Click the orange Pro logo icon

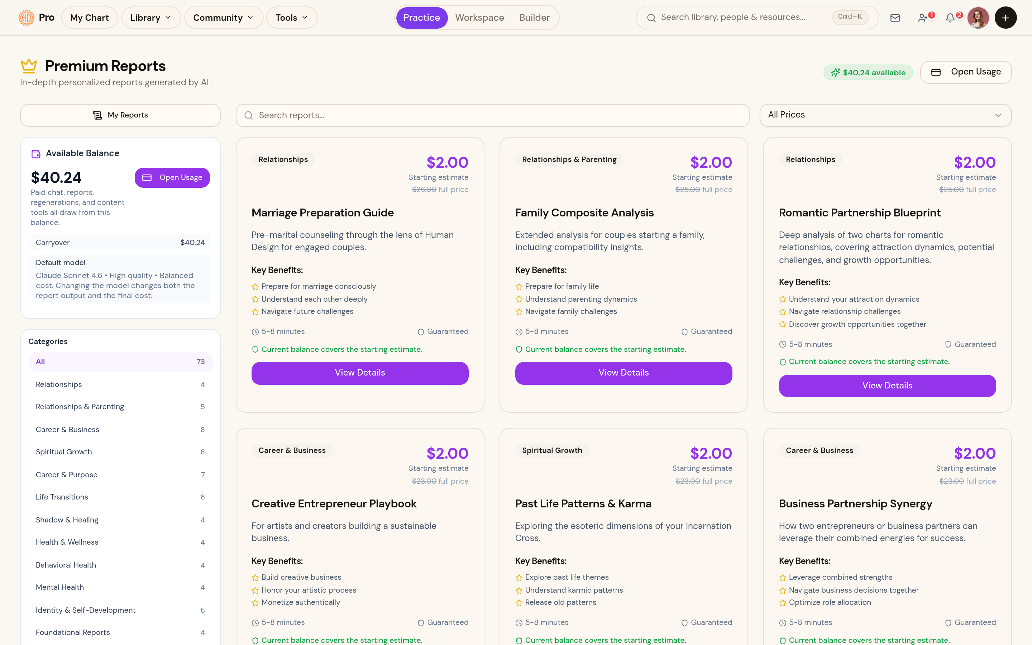coord(27,18)
